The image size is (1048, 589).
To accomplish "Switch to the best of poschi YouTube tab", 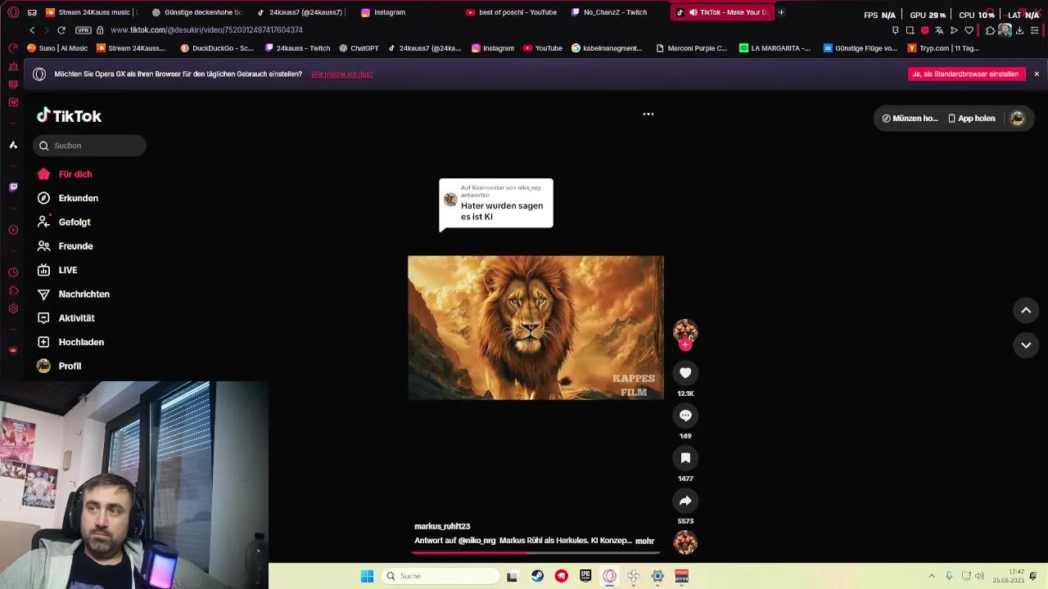I will tap(511, 12).
